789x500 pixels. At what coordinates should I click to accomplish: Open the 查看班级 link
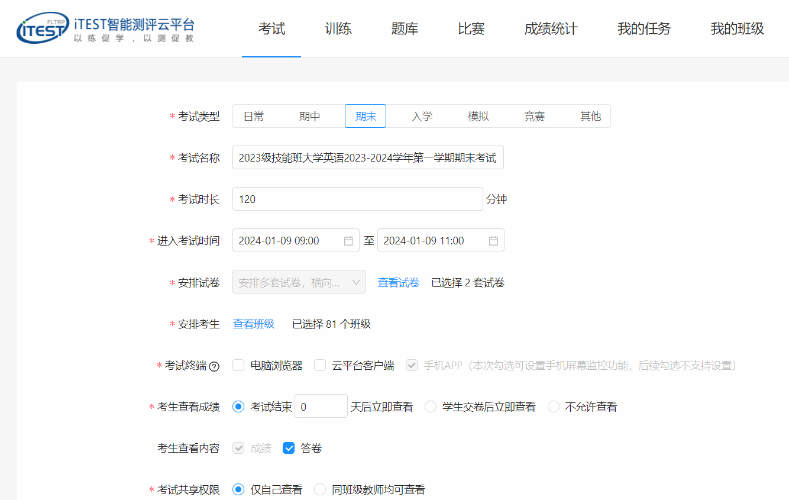click(x=254, y=324)
